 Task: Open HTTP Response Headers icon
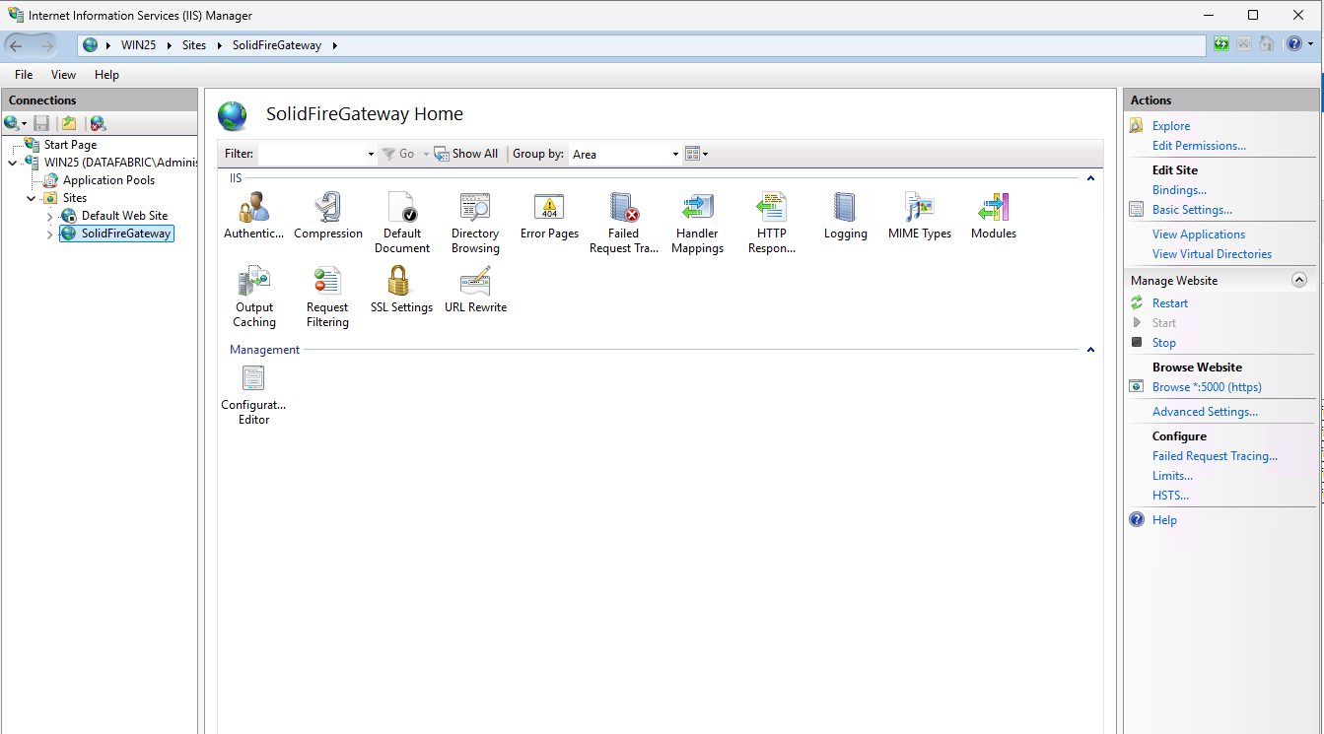click(x=772, y=223)
